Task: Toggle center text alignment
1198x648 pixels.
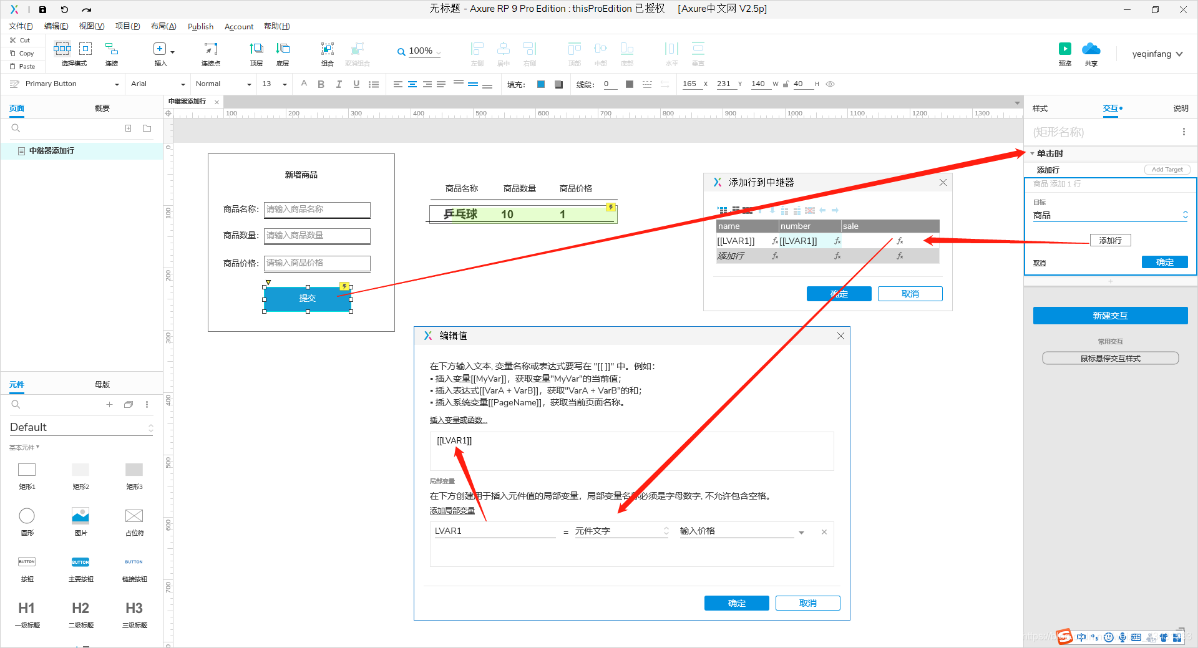Action: point(412,84)
